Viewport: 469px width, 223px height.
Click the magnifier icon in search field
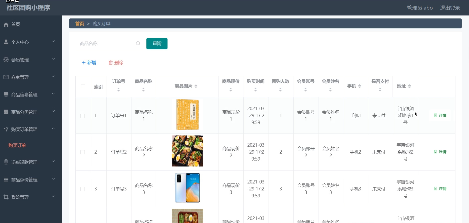click(138, 43)
